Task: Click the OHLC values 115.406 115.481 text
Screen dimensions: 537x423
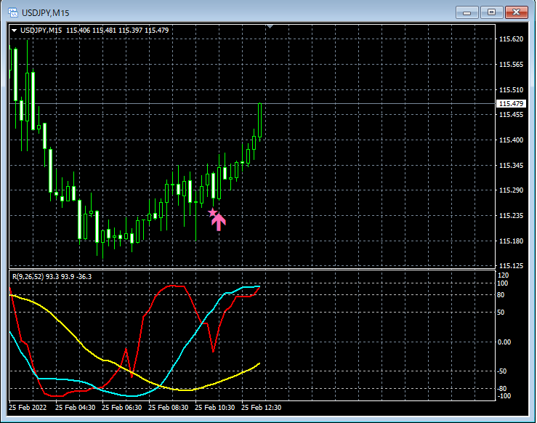Action: coord(91,31)
